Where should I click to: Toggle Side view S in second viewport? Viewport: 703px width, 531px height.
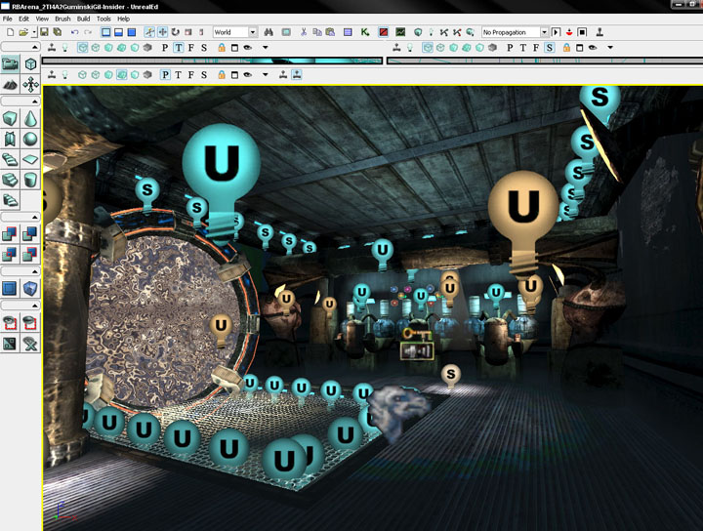point(549,48)
